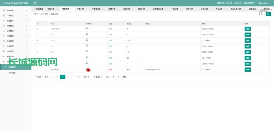274x132 pixels.
Task: Click the 系统设置 gear icon in sidebar
Action: coord(4,10)
